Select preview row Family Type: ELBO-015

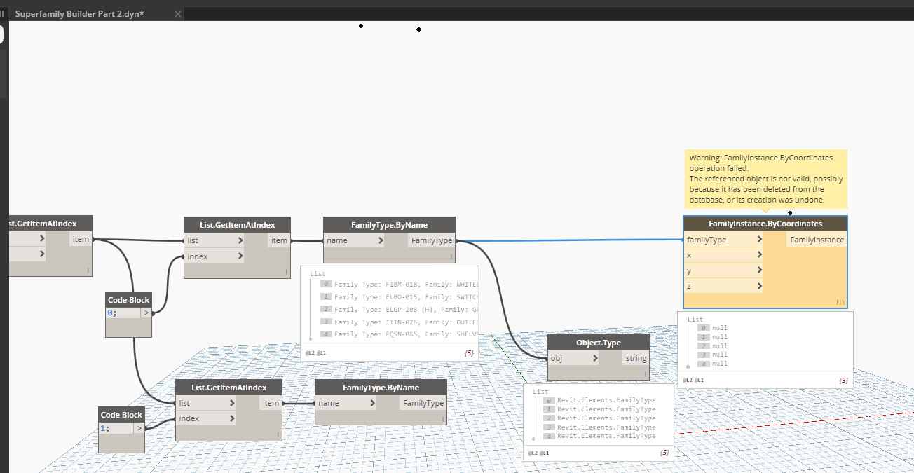(398, 297)
